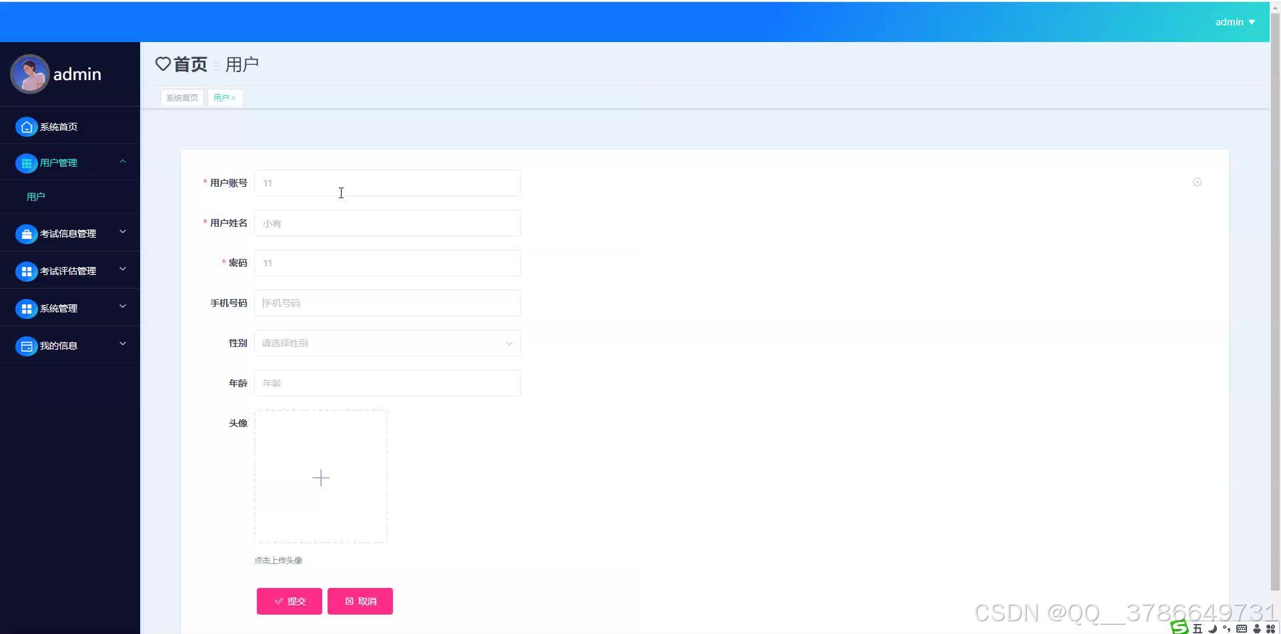The width and height of the screenshot is (1281, 634).
Task: Switch to the 系统首页 tab
Action: (182, 98)
